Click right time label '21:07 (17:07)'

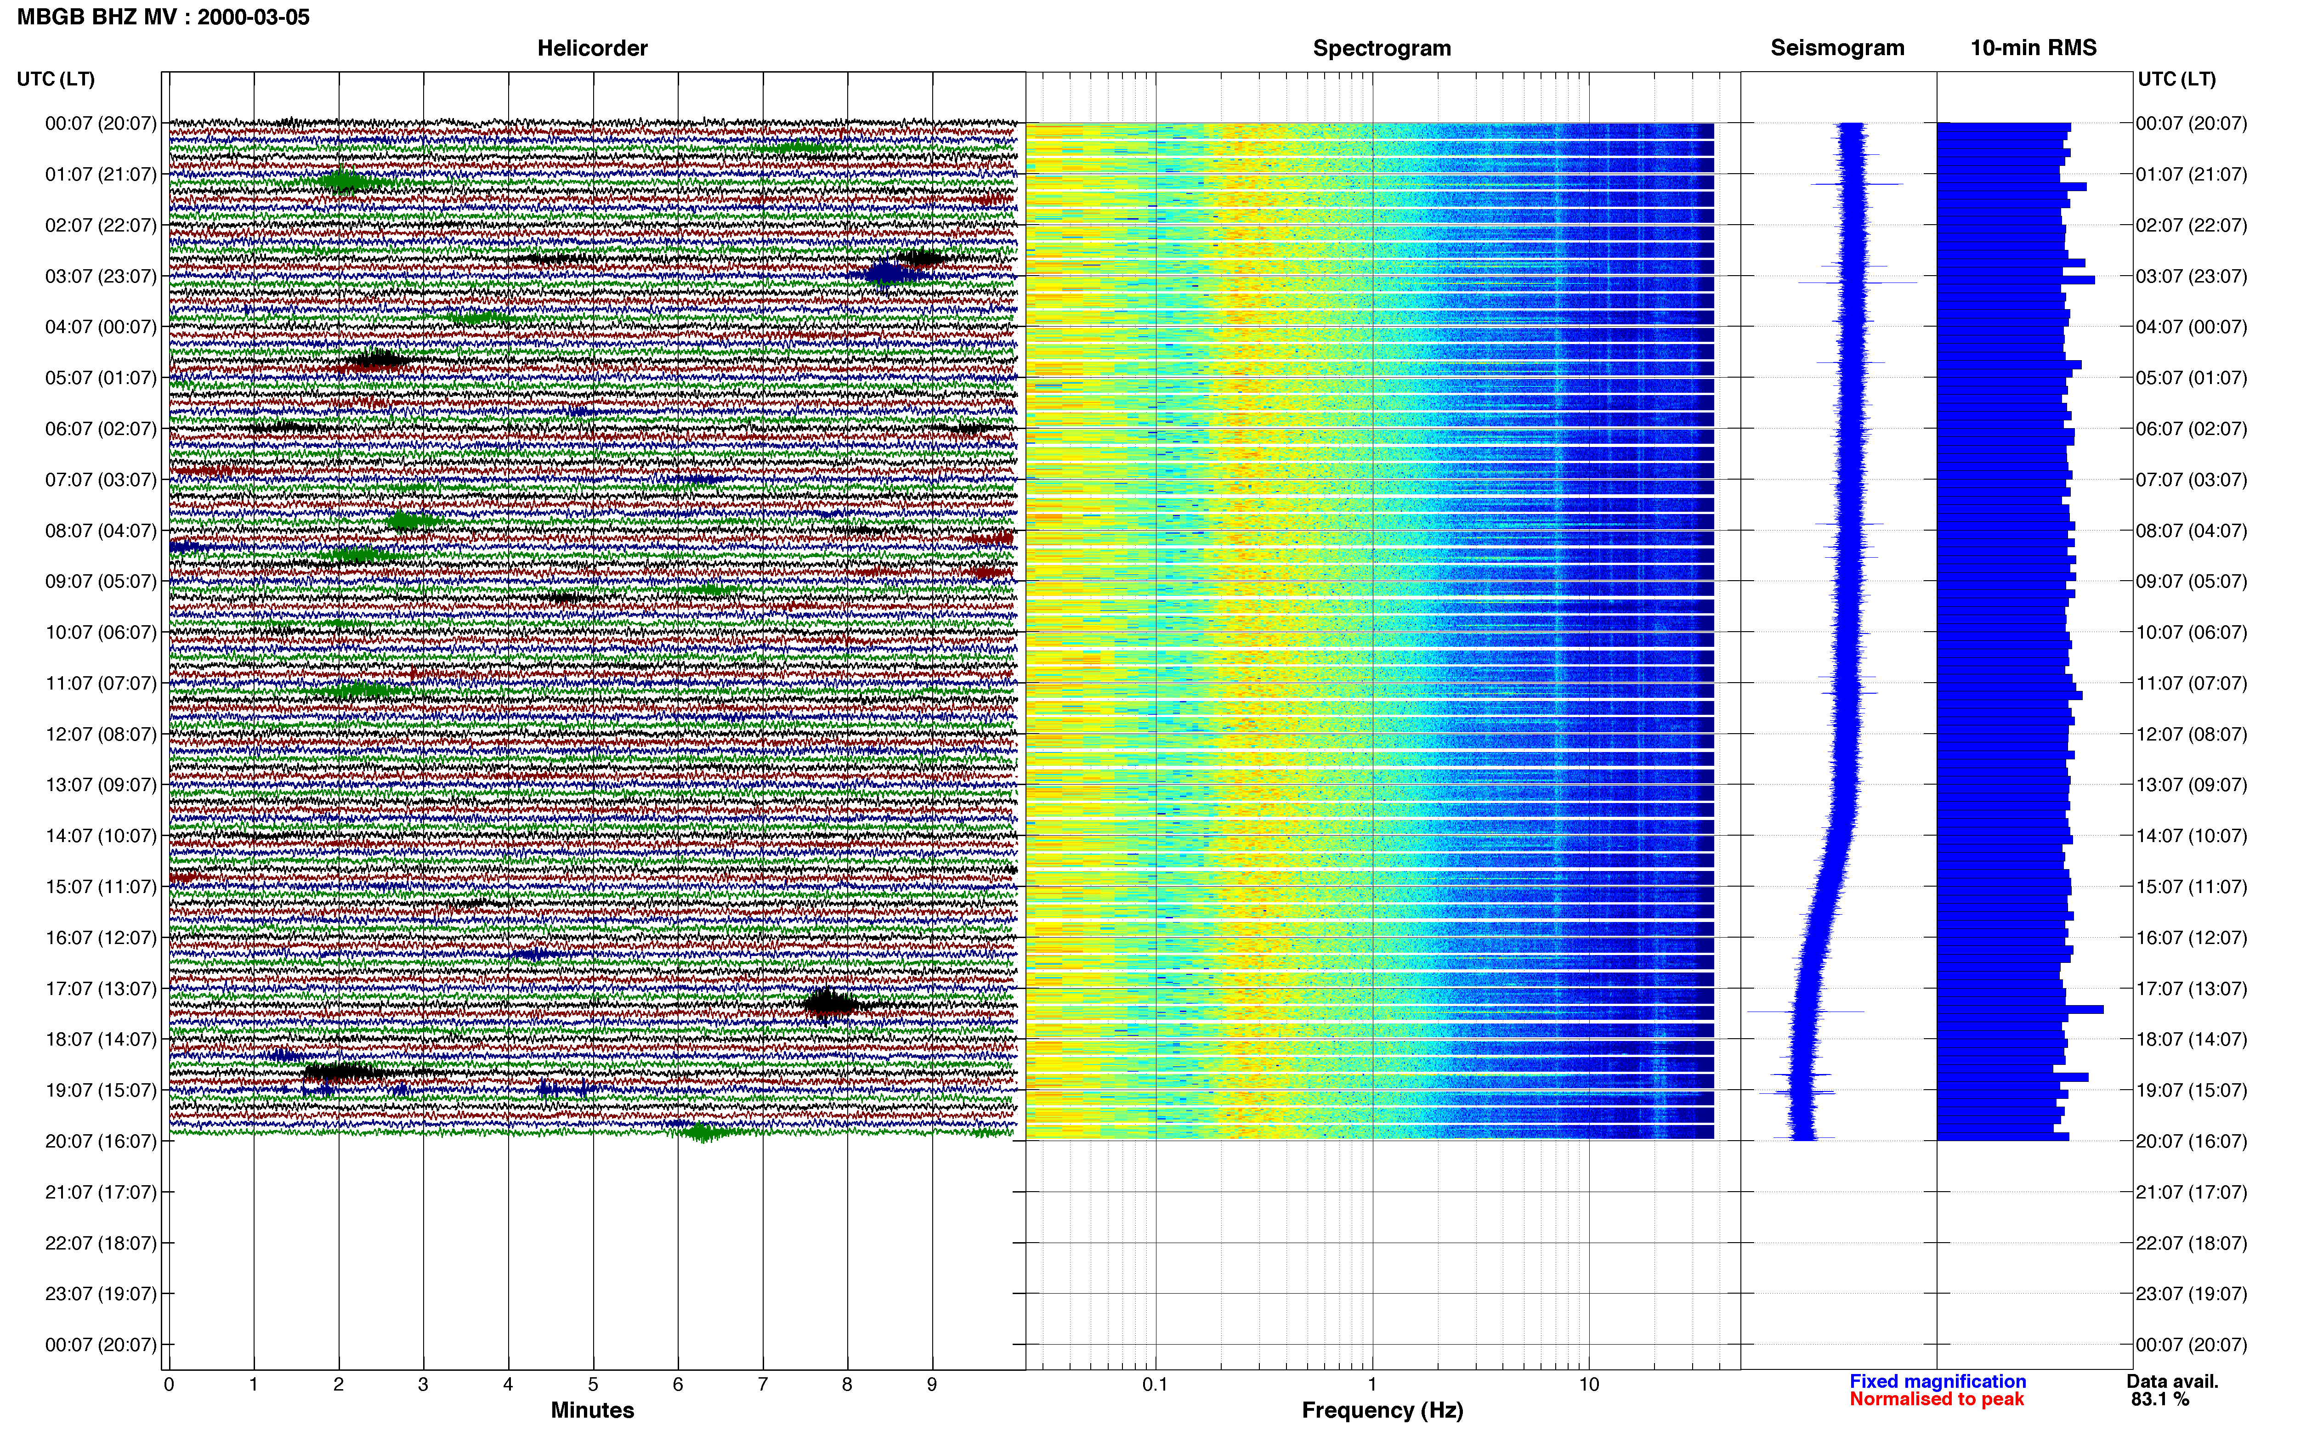pos(2192,1191)
